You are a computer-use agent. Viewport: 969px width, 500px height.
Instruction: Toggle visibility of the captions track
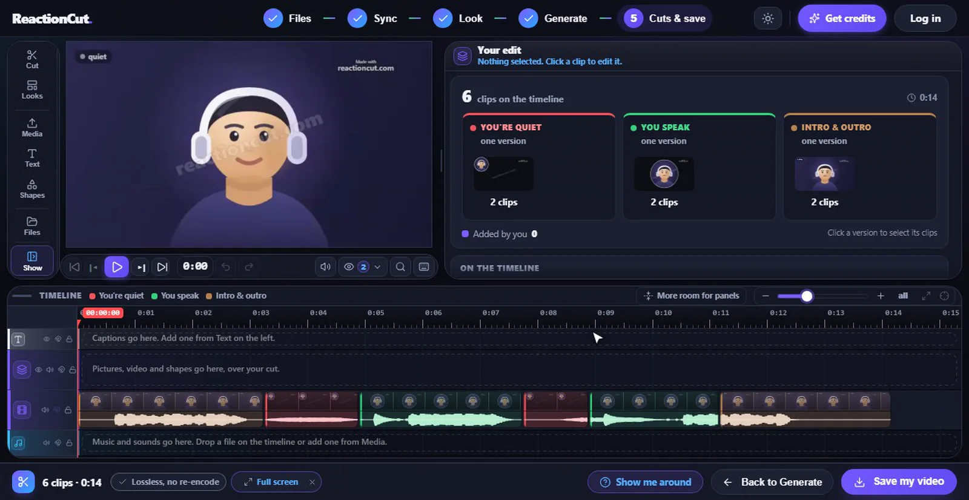click(47, 339)
